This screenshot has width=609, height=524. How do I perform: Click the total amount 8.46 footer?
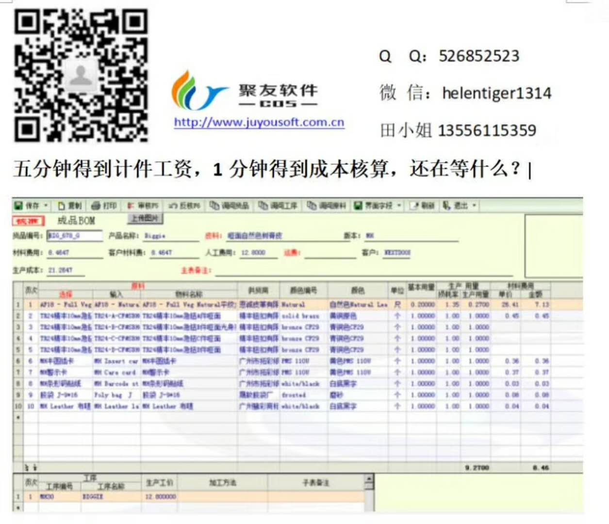[x=541, y=468]
